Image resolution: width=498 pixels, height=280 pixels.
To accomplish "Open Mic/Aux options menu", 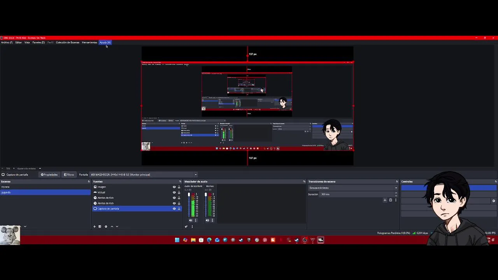I will coord(212,220).
